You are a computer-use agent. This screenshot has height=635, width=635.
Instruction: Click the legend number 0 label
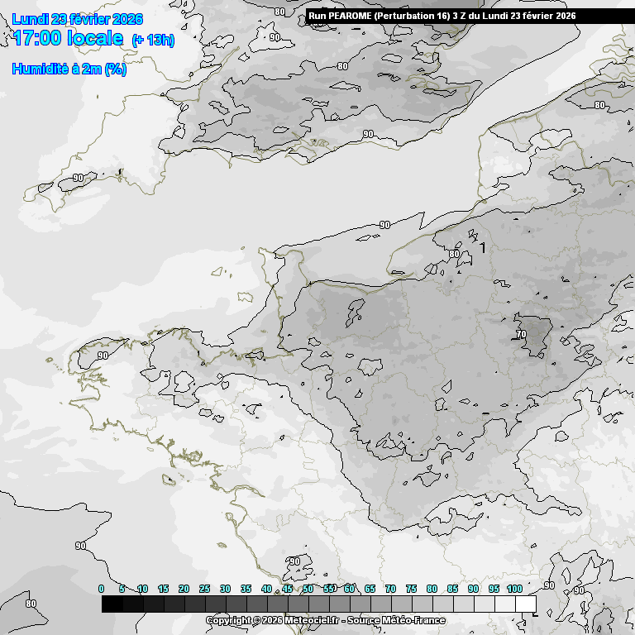point(102,589)
